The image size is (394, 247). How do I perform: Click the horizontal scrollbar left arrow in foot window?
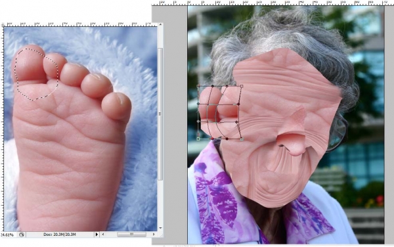[x=103, y=235]
